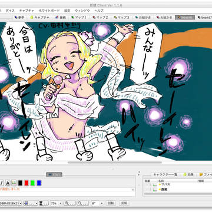This screenshot has height=212, width=212.
Task: Open dropdown arrow beside the screen-fit icon
Action: coord(36,203)
